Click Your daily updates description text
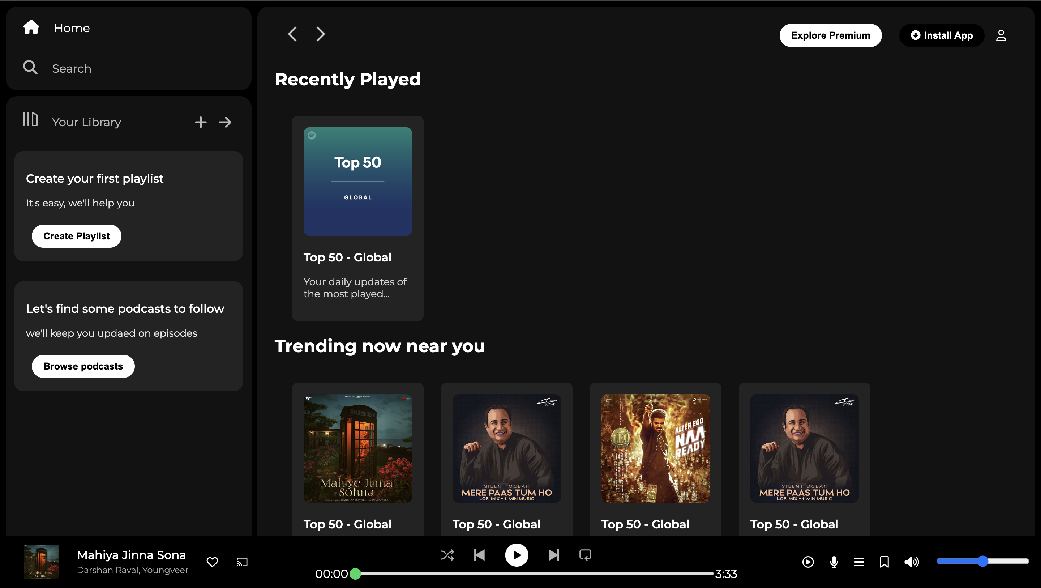Image resolution: width=1041 pixels, height=588 pixels. coord(355,288)
